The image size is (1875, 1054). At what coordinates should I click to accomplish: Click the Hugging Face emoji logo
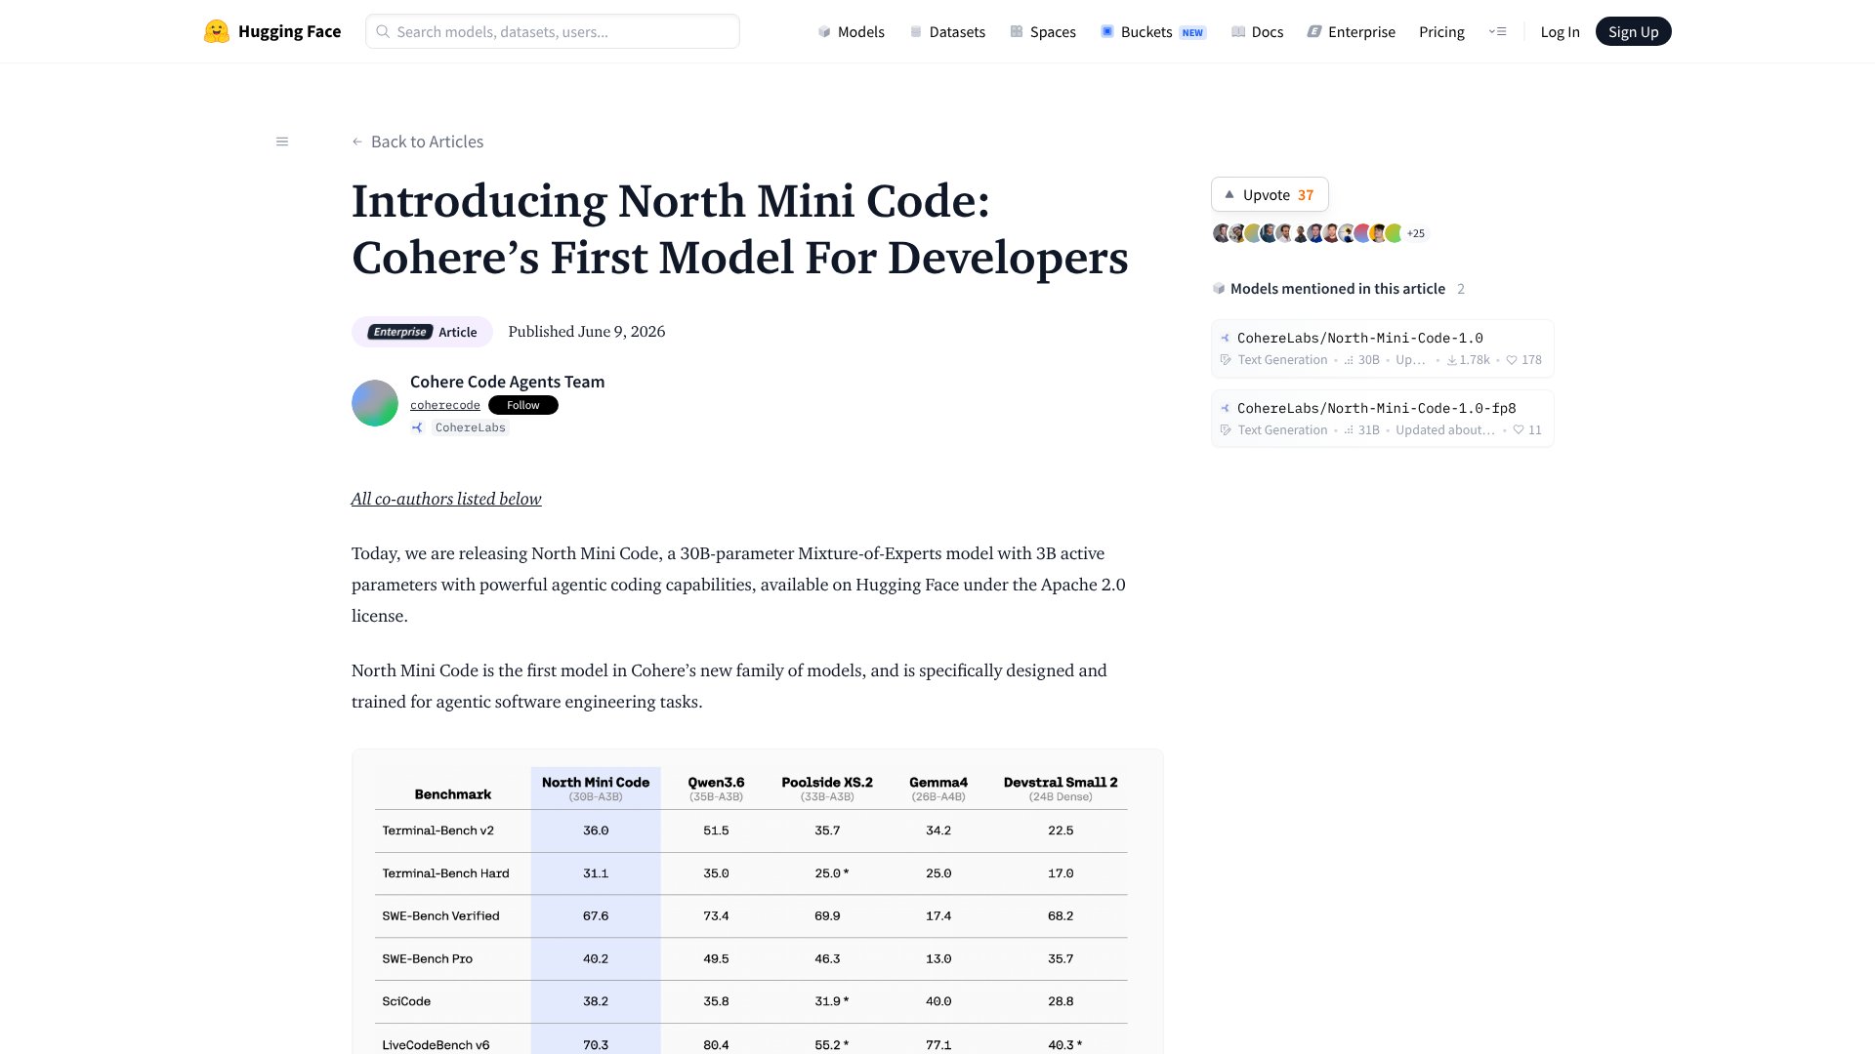pos(216,31)
